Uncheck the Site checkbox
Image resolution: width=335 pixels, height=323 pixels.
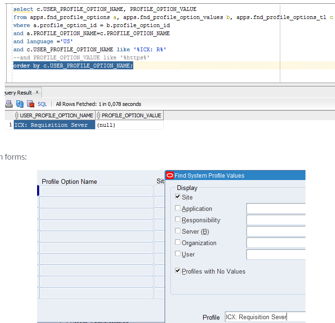click(x=178, y=197)
